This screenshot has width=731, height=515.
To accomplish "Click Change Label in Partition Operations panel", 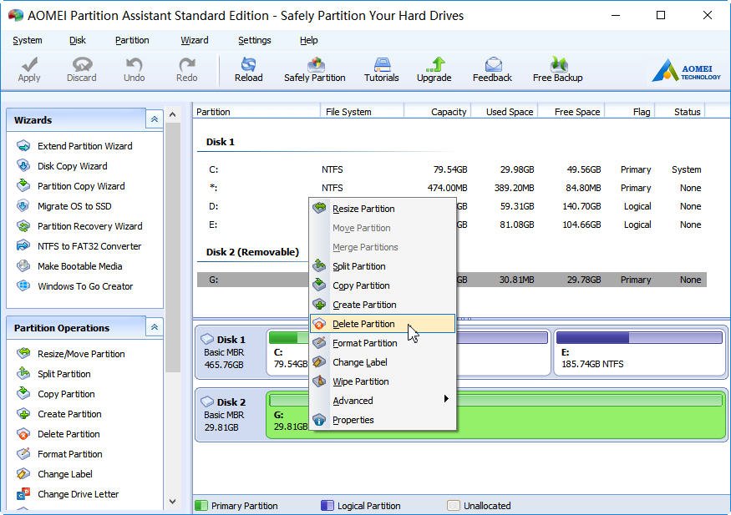I will (65, 474).
